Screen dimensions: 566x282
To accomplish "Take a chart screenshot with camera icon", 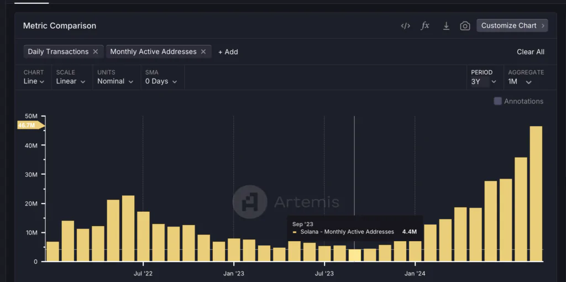I will pos(465,26).
